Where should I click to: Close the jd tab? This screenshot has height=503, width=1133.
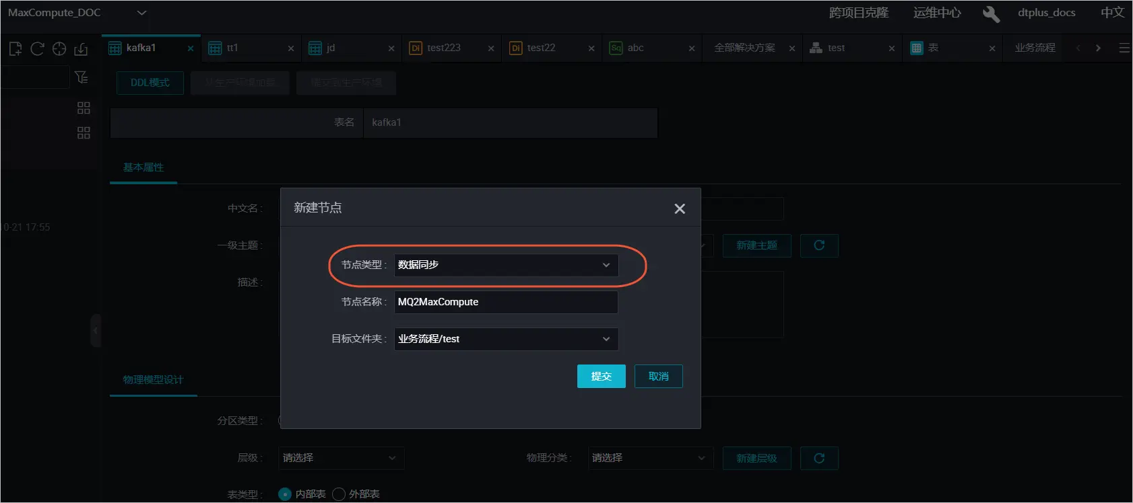(x=391, y=48)
